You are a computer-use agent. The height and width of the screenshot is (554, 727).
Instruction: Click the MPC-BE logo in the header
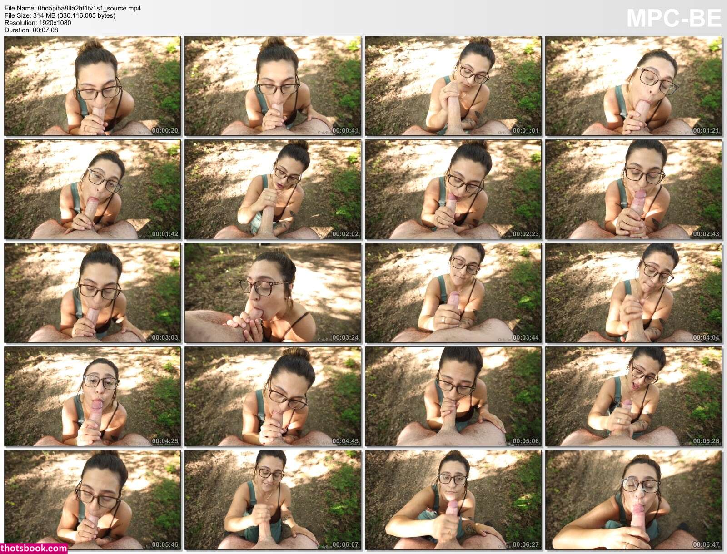click(673, 19)
